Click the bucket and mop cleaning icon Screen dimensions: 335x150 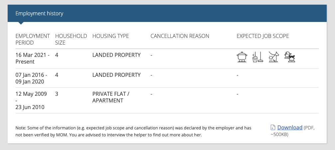pyautogui.click(x=258, y=57)
